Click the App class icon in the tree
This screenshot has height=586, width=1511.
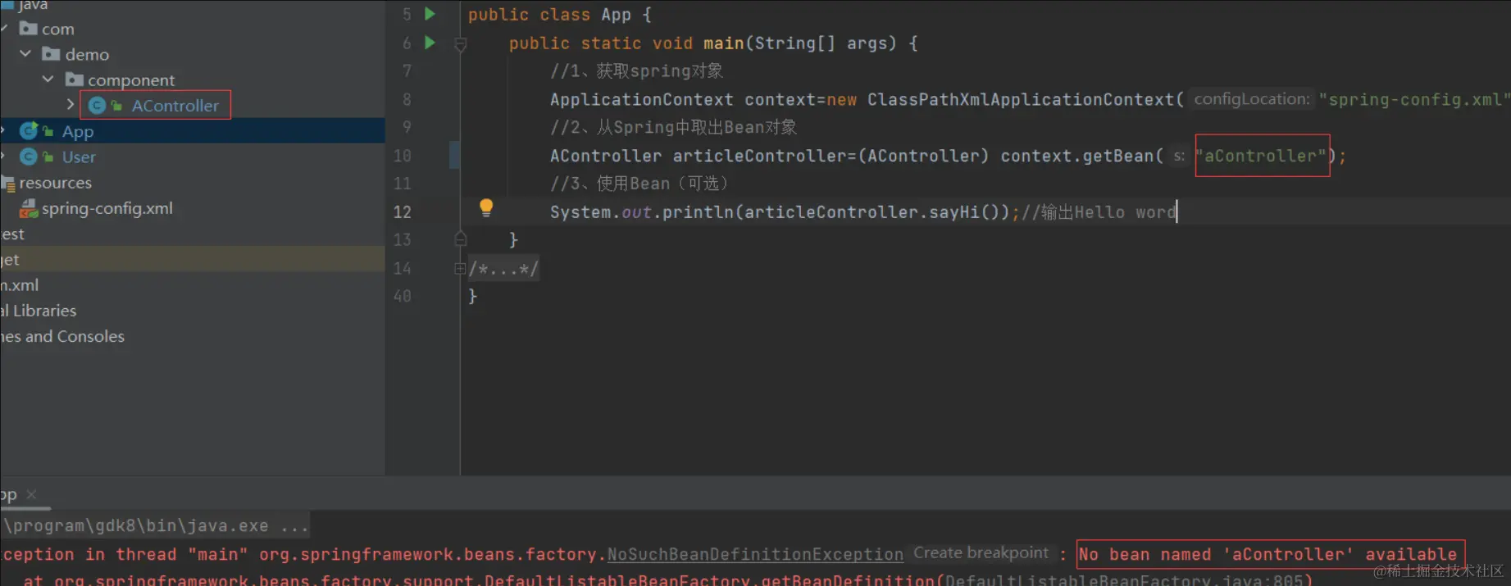click(28, 131)
